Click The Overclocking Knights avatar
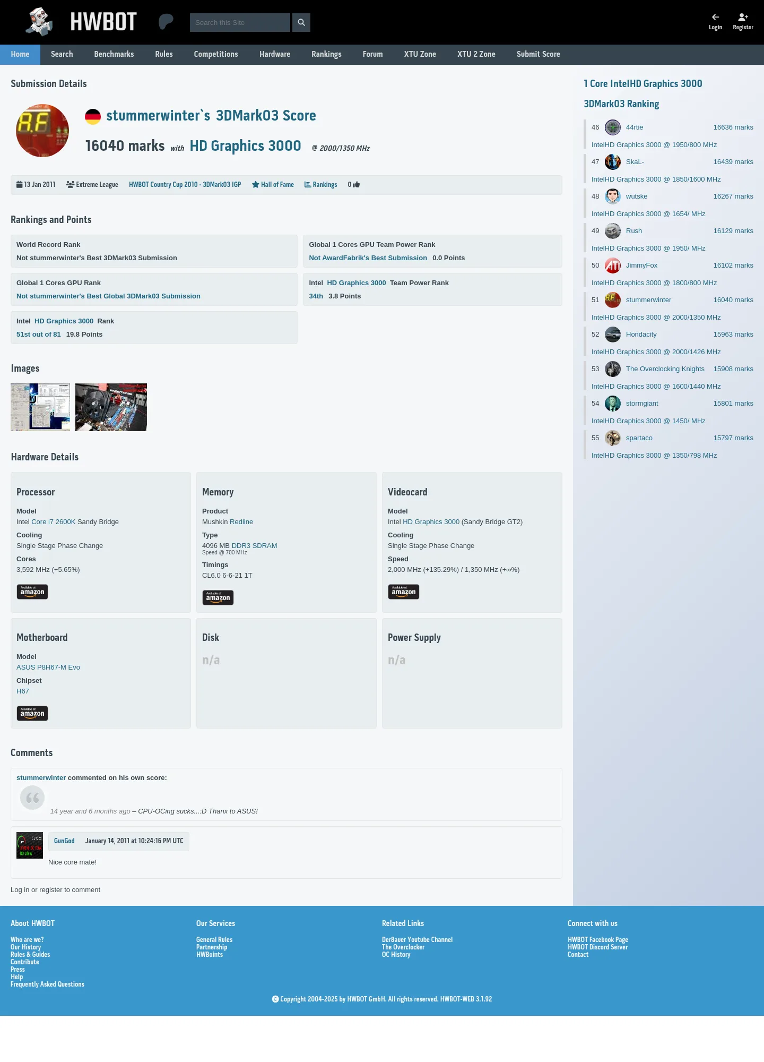The width and height of the screenshot is (764, 1062). click(x=613, y=369)
